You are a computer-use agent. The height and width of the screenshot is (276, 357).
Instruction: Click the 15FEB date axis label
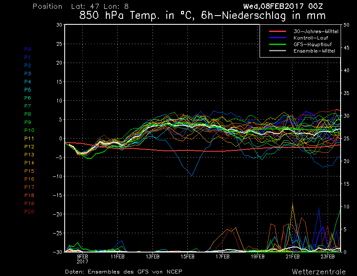(188, 257)
